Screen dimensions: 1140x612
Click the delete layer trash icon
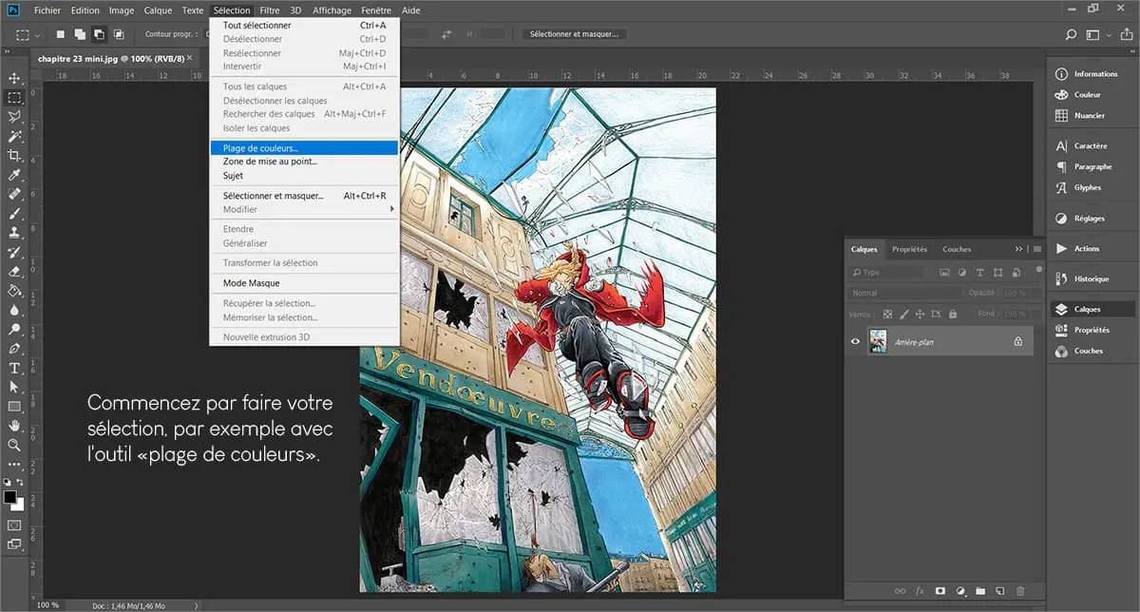(x=1020, y=590)
